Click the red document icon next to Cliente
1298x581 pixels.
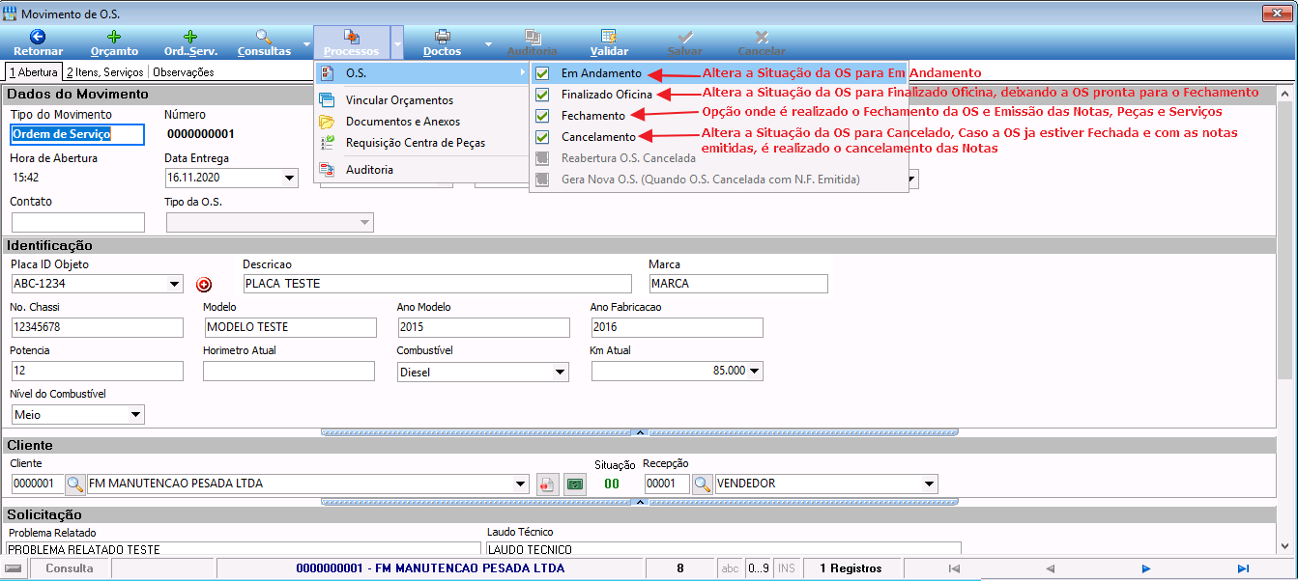548,484
